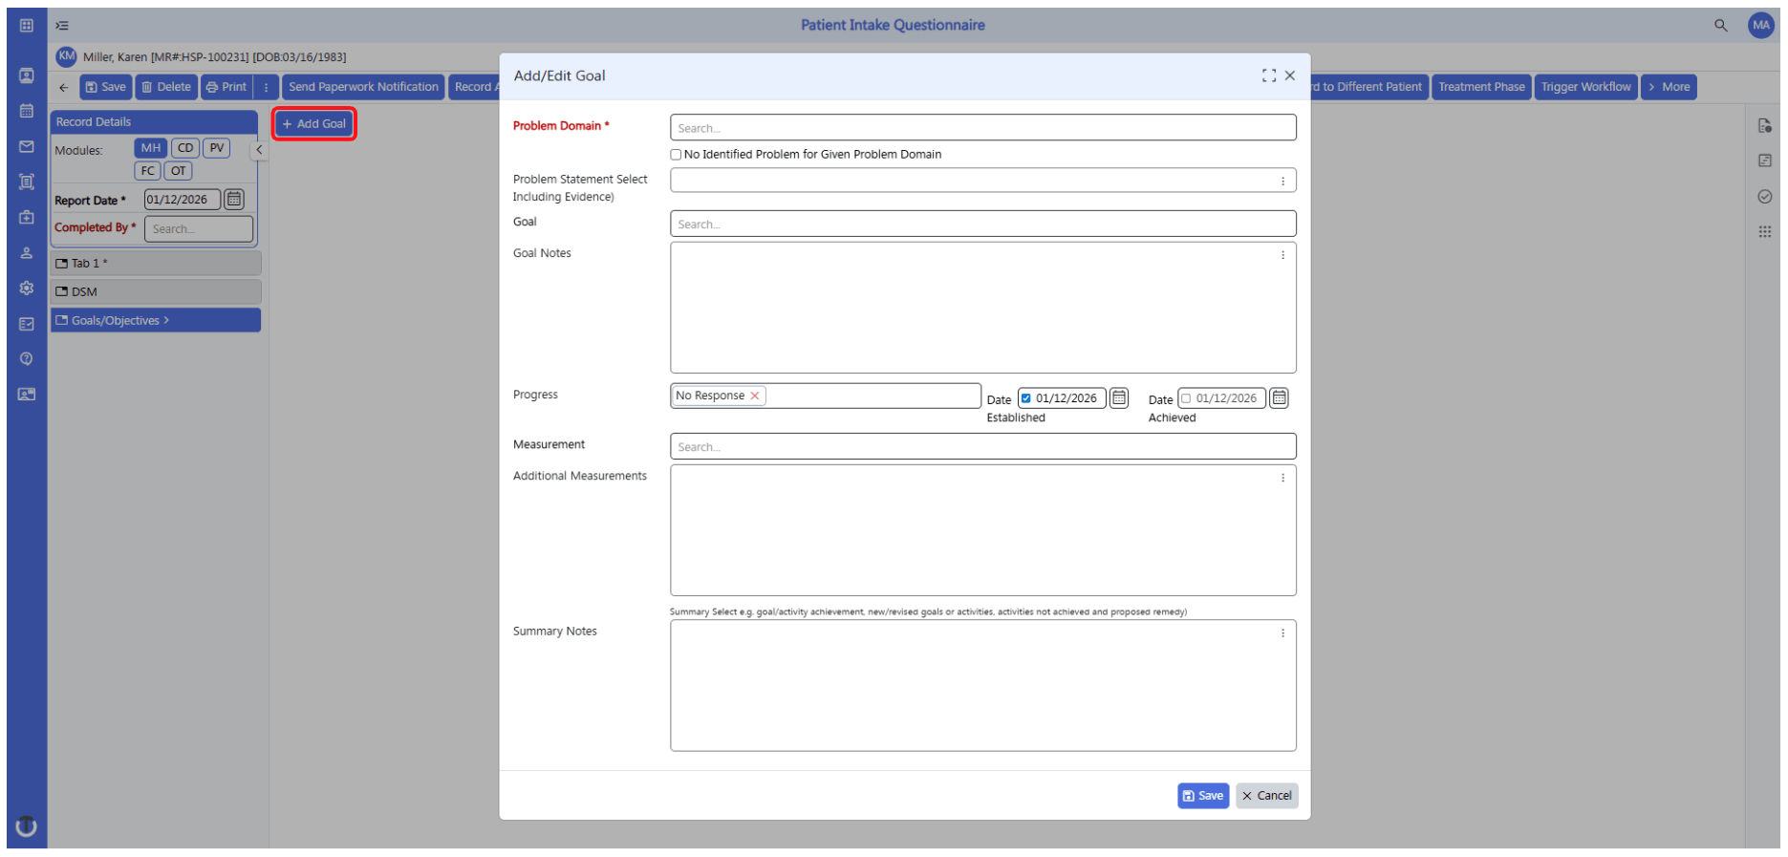1788x857 pixels.
Task: Open the Problem Domain search dropdown
Action: point(982,128)
